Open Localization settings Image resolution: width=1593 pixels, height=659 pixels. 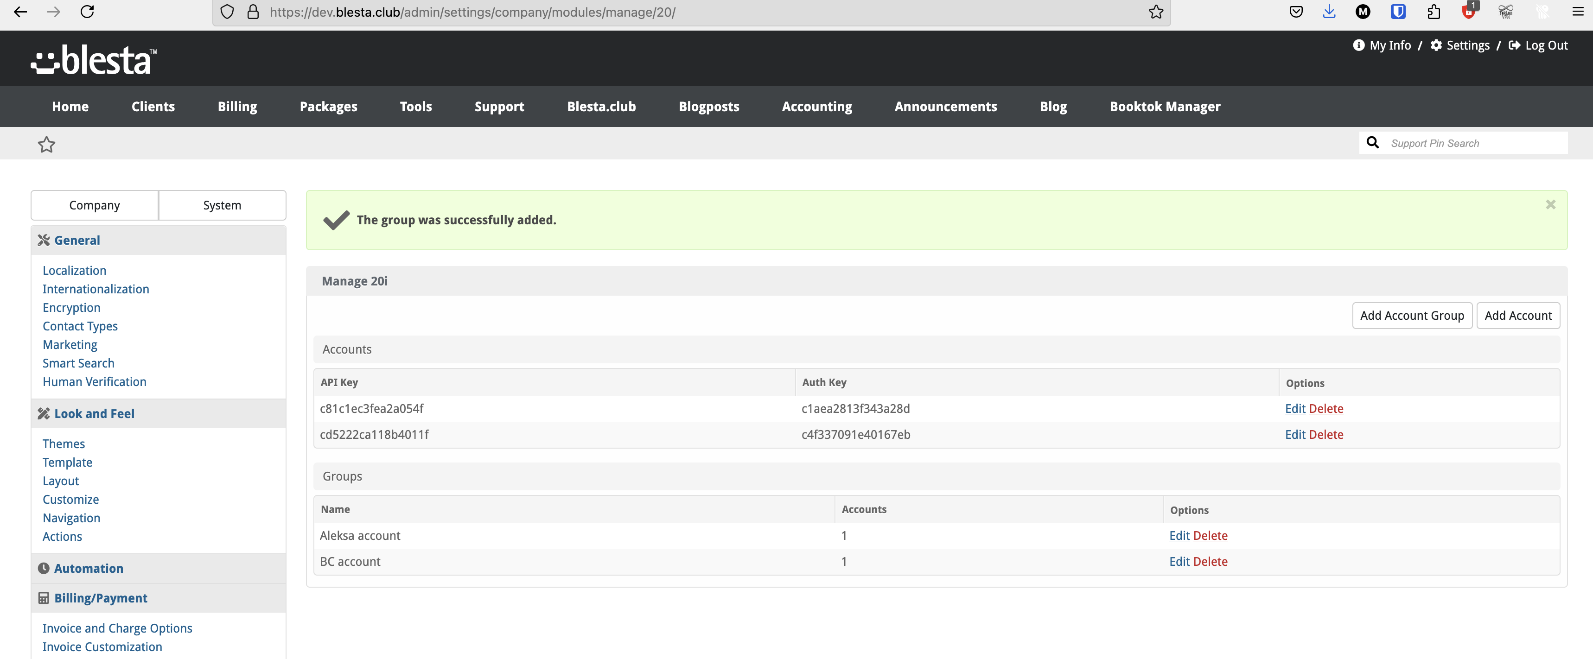(74, 271)
